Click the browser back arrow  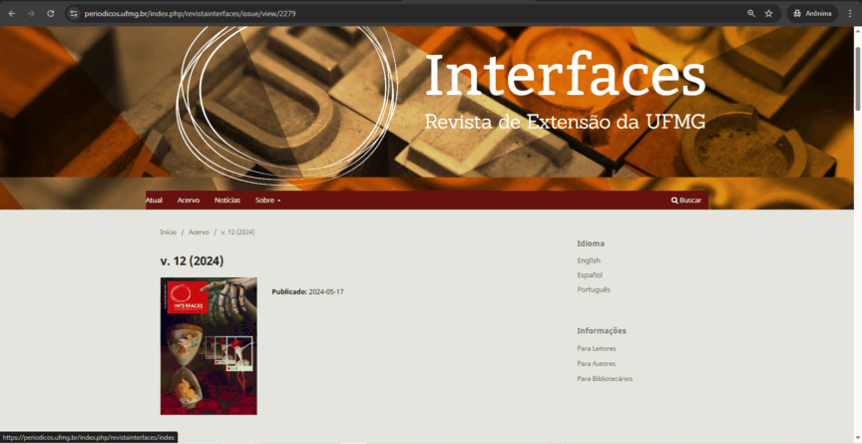(12, 13)
